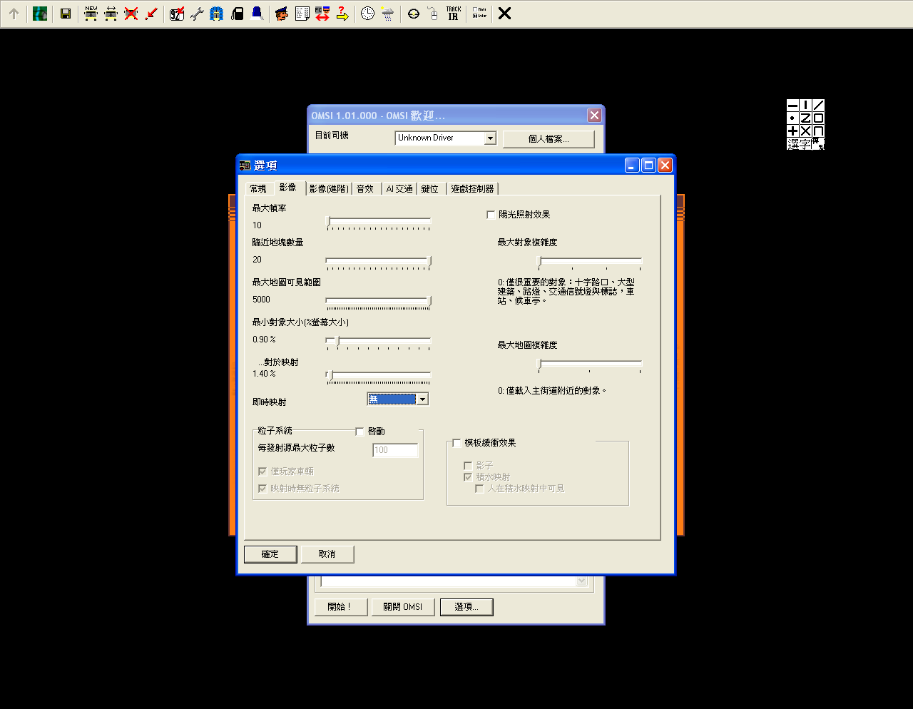Click the small checkbox pair toolbar icon

tap(479, 14)
